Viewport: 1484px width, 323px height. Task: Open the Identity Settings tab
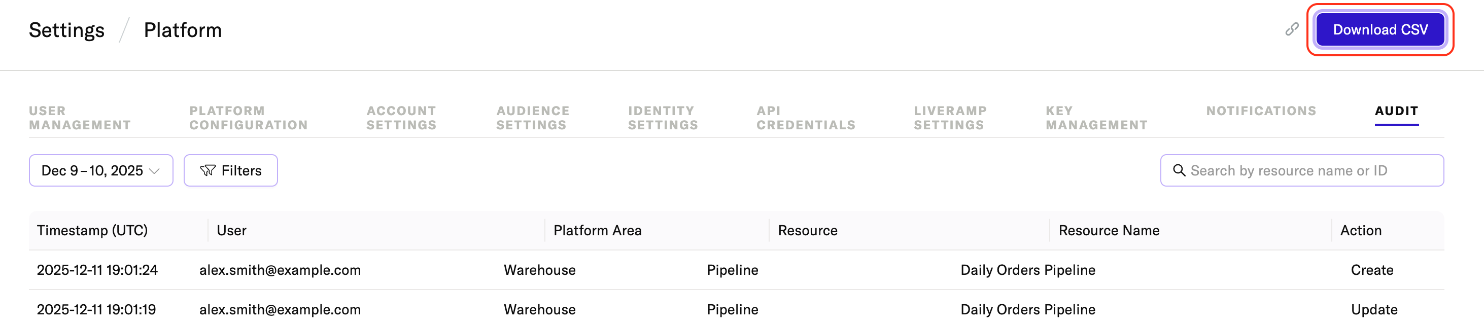click(x=663, y=118)
